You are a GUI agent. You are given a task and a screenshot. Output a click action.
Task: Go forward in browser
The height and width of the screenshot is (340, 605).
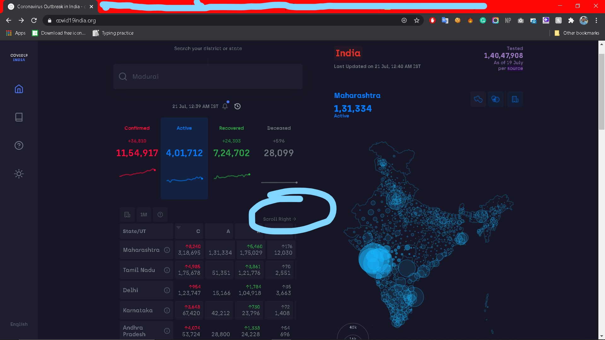coord(21,20)
